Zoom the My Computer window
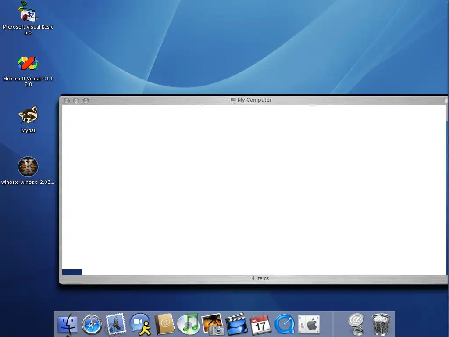 [x=86, y=100]
